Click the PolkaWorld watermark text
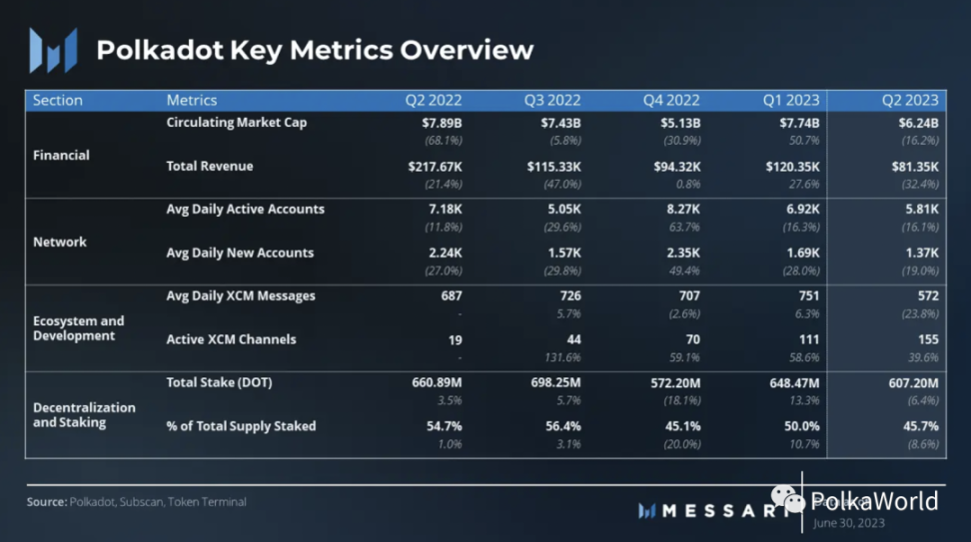The height and width of the screenshot is (542, 971). [x=874, y=501]
